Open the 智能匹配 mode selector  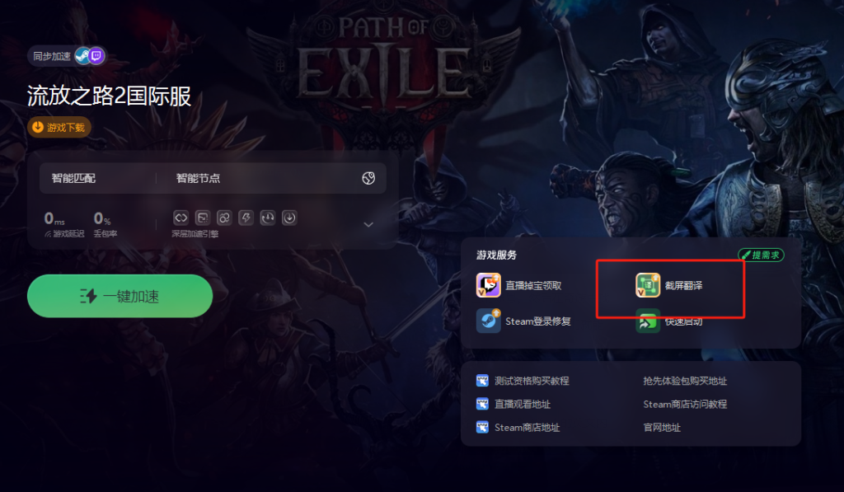pos(73,178)
